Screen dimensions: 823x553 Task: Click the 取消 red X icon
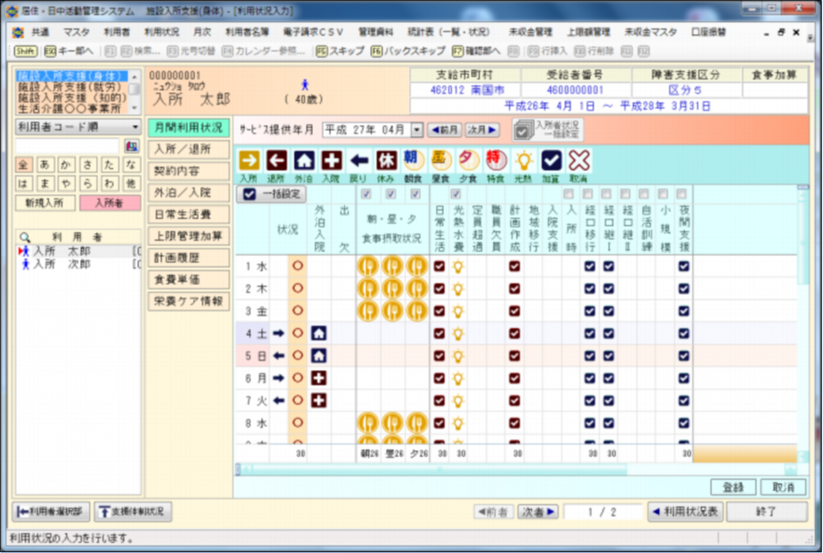click(x=579, y=160)
